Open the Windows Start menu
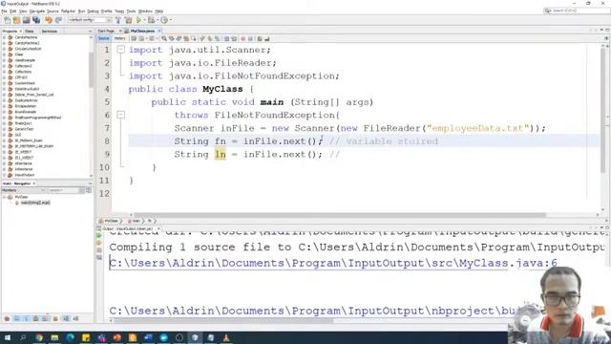The width and height of the screenshot is (611, 344). pos(7,337)
